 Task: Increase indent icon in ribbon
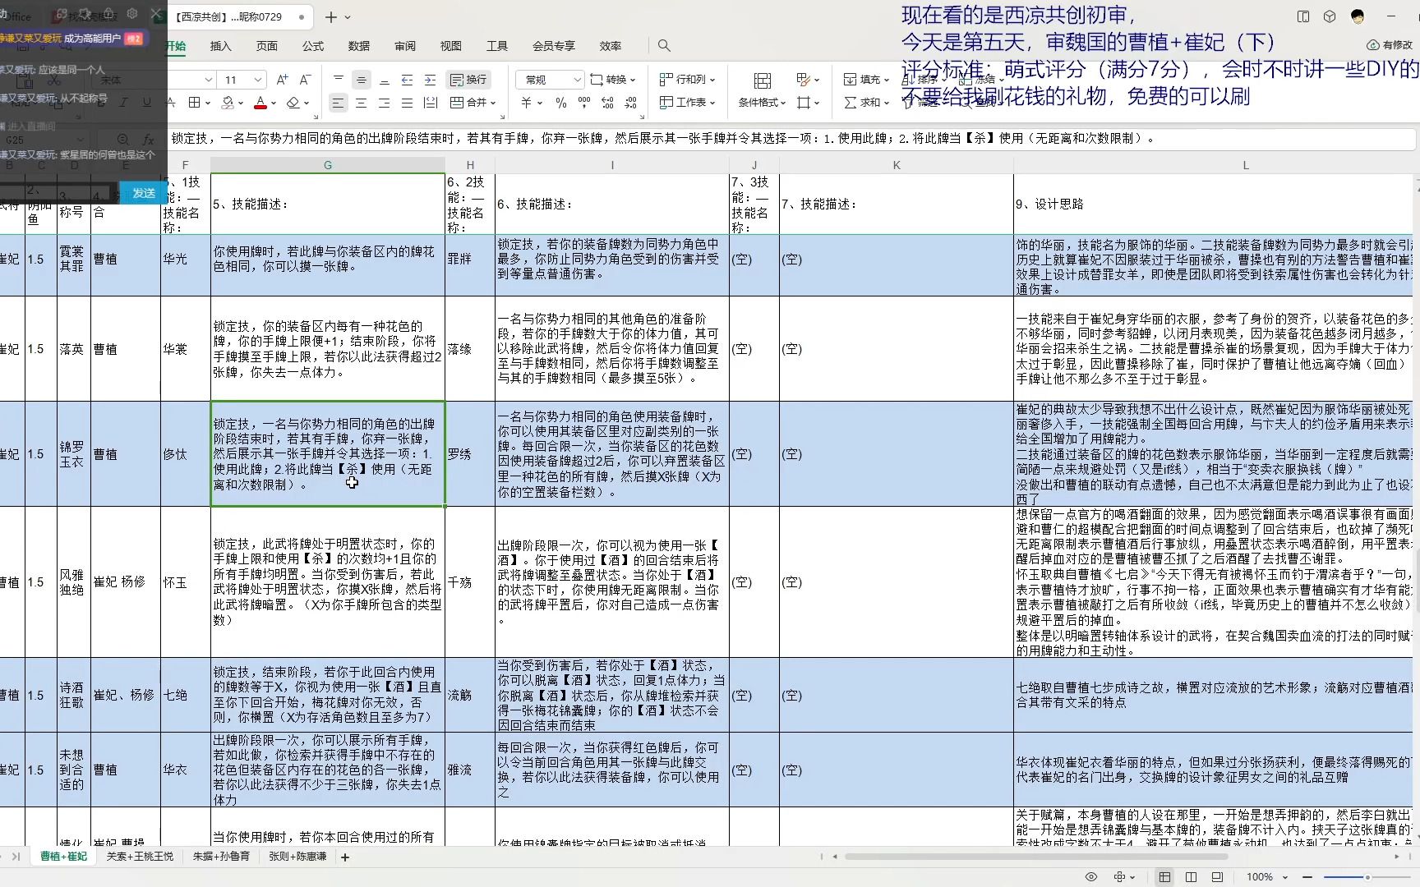point(431,80)
